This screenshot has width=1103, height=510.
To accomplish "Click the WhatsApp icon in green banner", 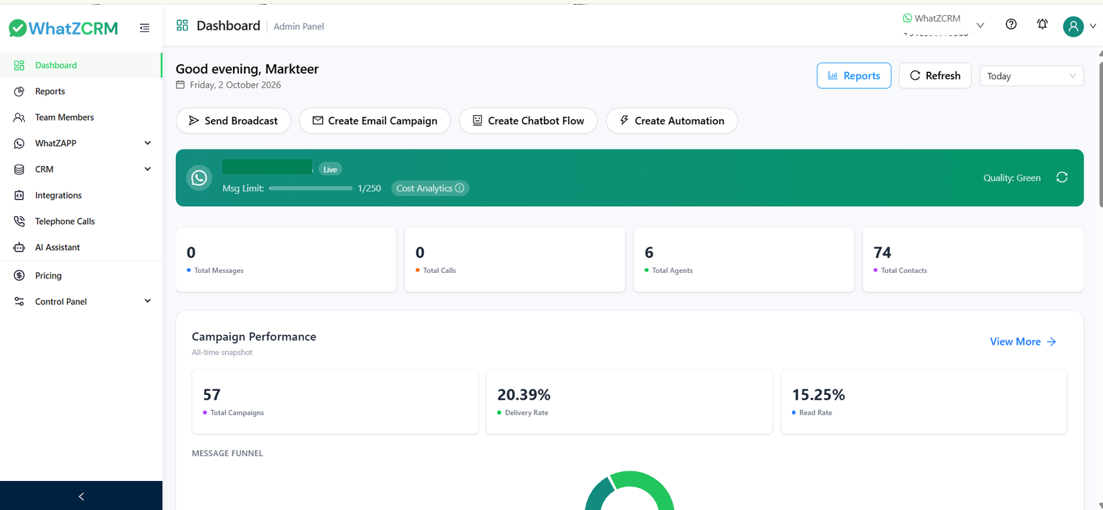I will [199, 178].
